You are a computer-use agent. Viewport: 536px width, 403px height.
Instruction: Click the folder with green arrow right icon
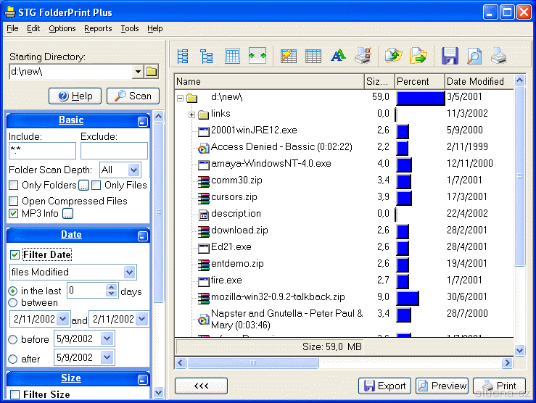coord(418,56)
